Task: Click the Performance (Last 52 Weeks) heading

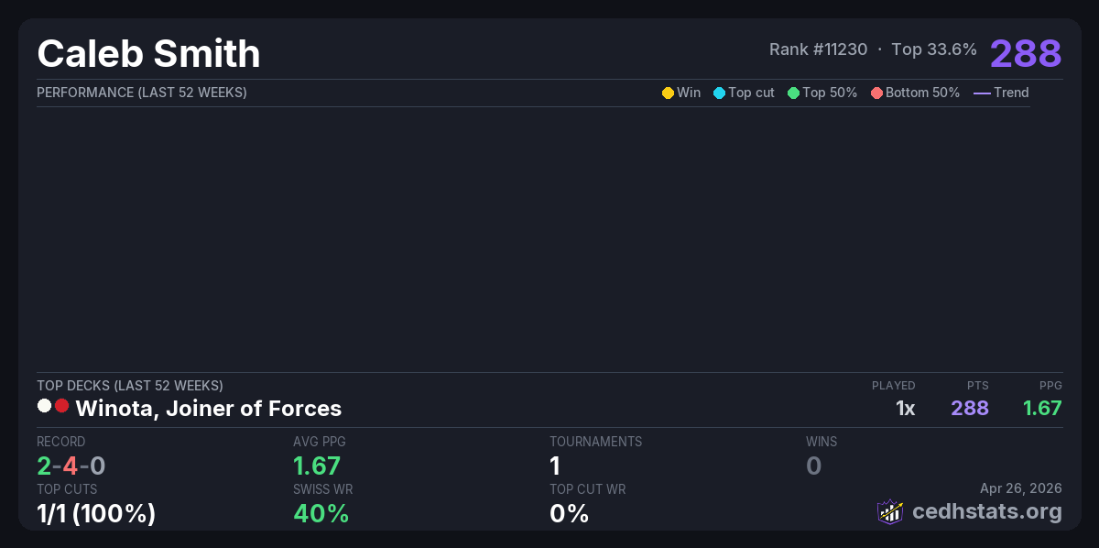Action: [x=141, y=93]
